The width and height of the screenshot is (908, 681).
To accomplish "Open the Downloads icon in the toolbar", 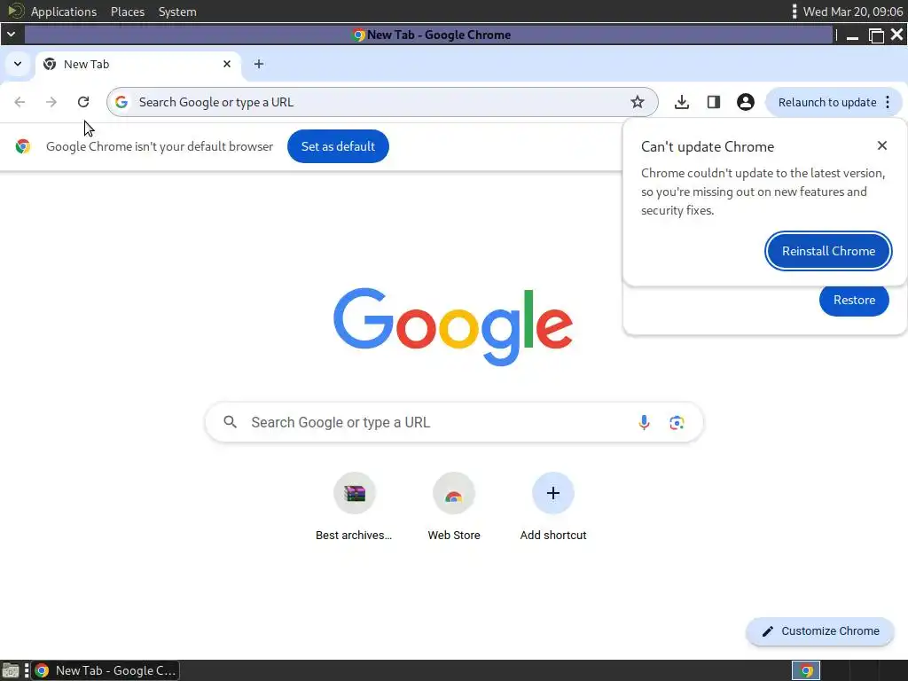I will (682, 103).
